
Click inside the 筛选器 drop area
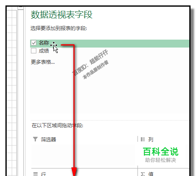pos(83,155)
